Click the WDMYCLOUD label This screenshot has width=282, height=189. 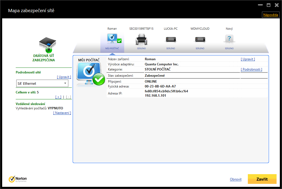(x=200, y=29)
